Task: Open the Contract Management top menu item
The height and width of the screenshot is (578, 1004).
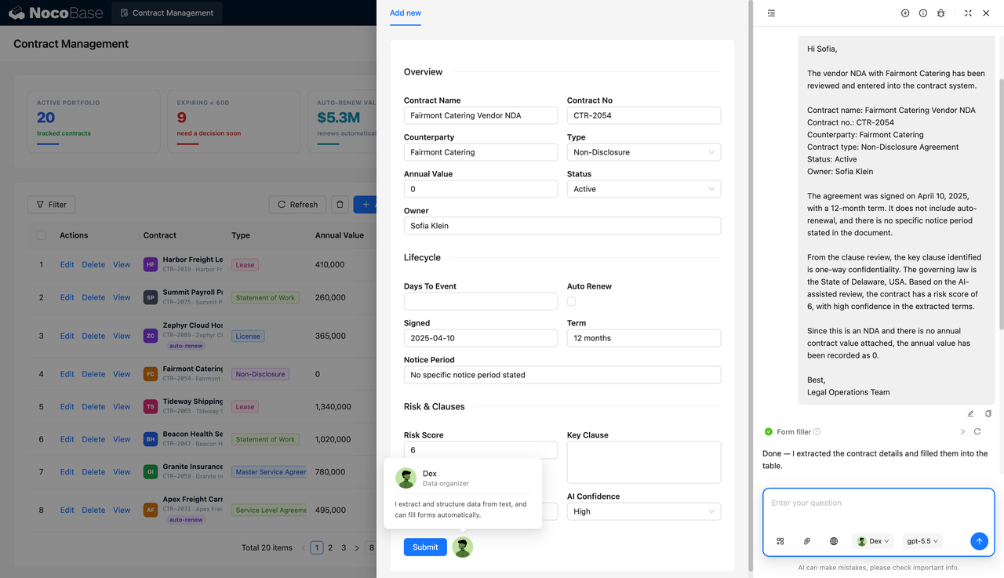Action: (x=166, y=13)
